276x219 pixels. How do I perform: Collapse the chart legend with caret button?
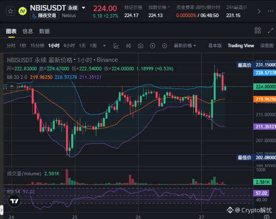[x=12, y=86]
